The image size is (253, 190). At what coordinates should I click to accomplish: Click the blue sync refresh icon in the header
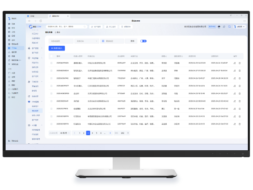[x=229, y=27]
